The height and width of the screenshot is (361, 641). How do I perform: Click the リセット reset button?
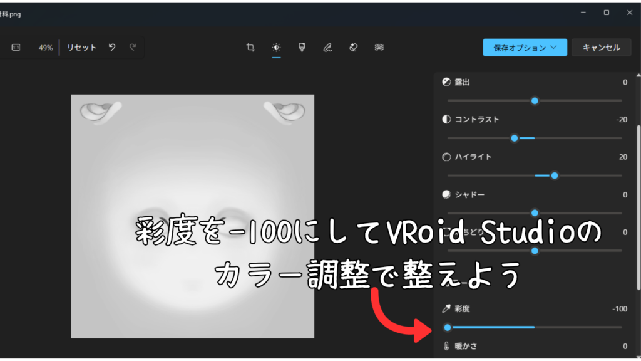click(82, 48)
